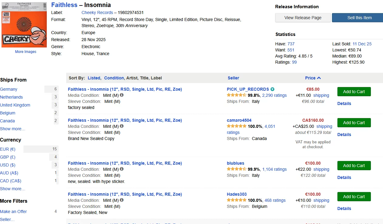The height and width of the screenshot is (224, 383).
Task: Click Sell this Item button
Action: pyautogui.click(x=359, y=18)
